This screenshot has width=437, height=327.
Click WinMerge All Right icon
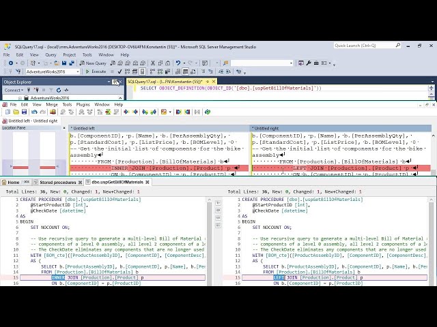click(x=179, y=112)
